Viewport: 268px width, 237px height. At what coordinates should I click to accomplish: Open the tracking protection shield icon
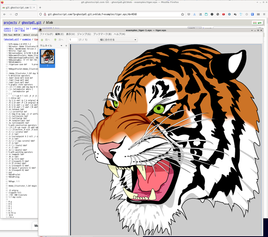tap(41, 14)
